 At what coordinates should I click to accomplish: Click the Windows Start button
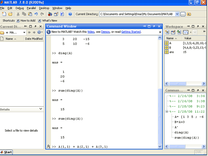coord(6,152)
